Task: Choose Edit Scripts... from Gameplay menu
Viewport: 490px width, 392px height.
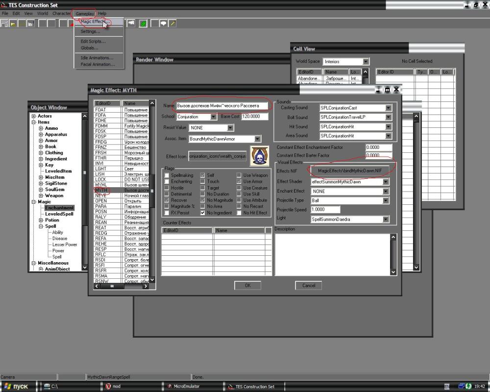Action: tap(93, 41)
